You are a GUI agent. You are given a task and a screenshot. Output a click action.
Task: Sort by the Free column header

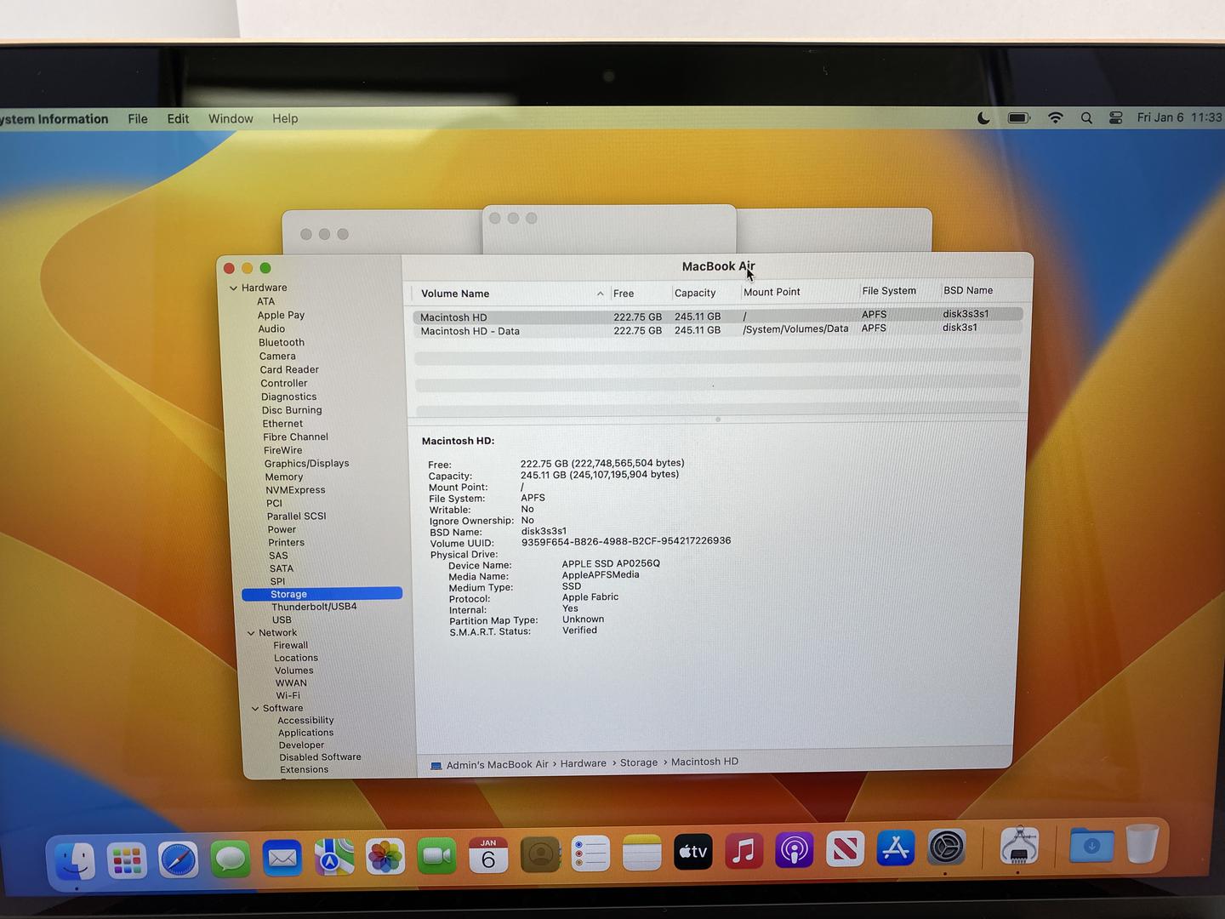pos(624,294)
